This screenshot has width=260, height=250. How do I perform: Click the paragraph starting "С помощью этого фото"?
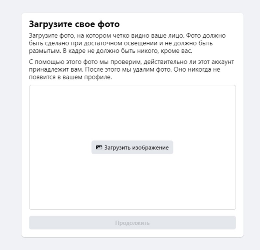tap(131, 69)
